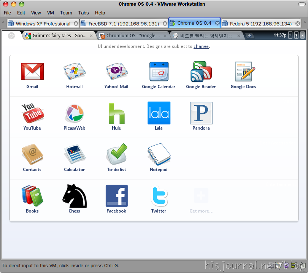The image size is (308, 273).
Task: Open the Tabs menu
Action: coord(84,13)
